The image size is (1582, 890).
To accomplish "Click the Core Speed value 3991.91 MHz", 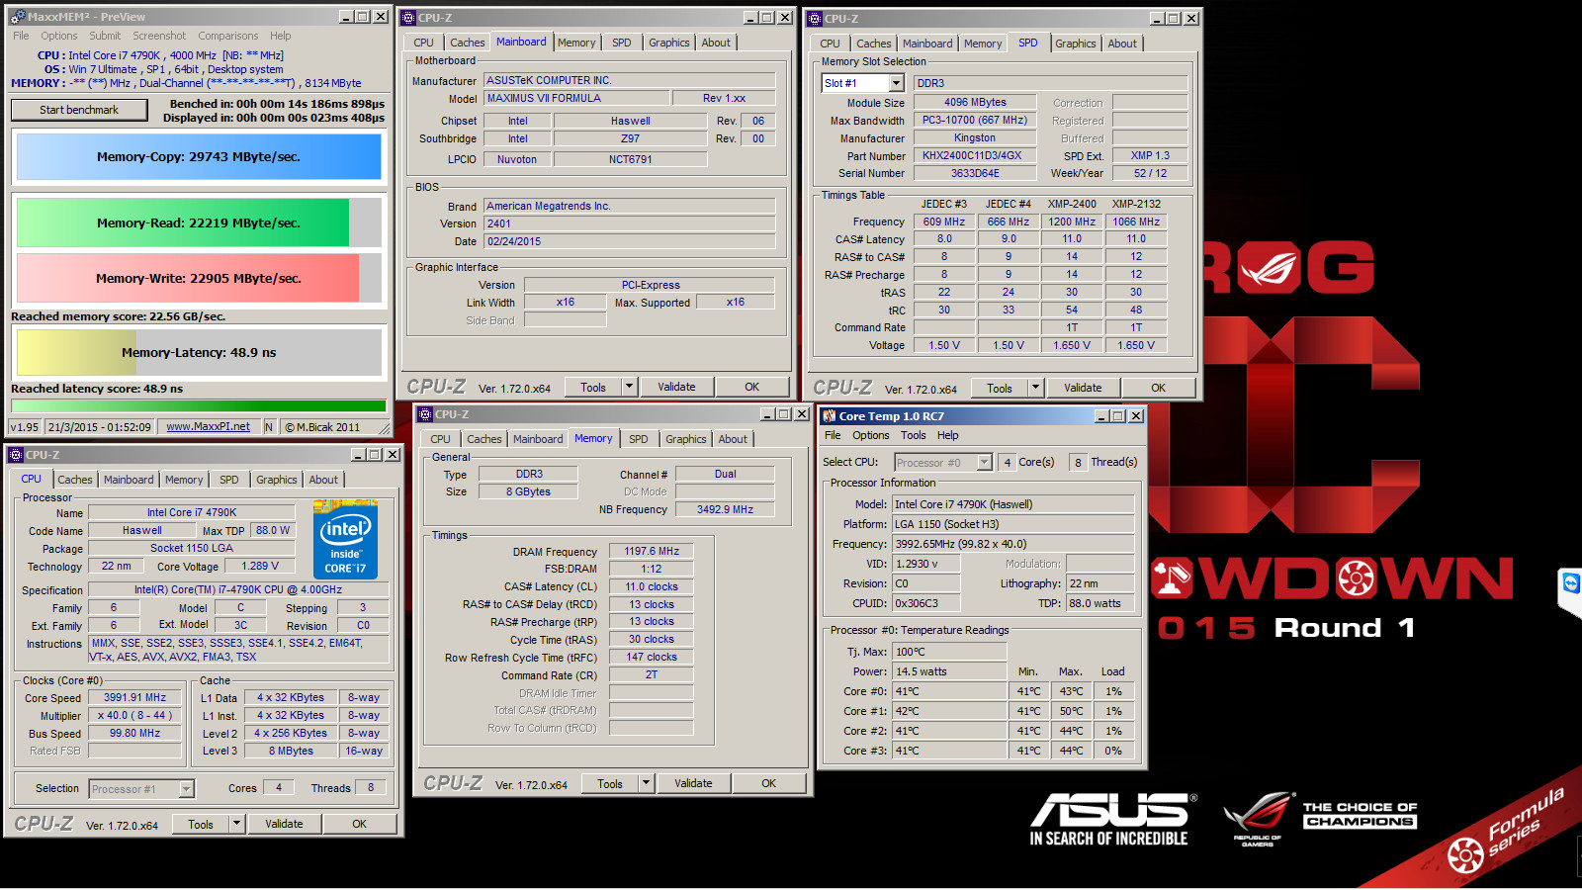I will point(134,697).
